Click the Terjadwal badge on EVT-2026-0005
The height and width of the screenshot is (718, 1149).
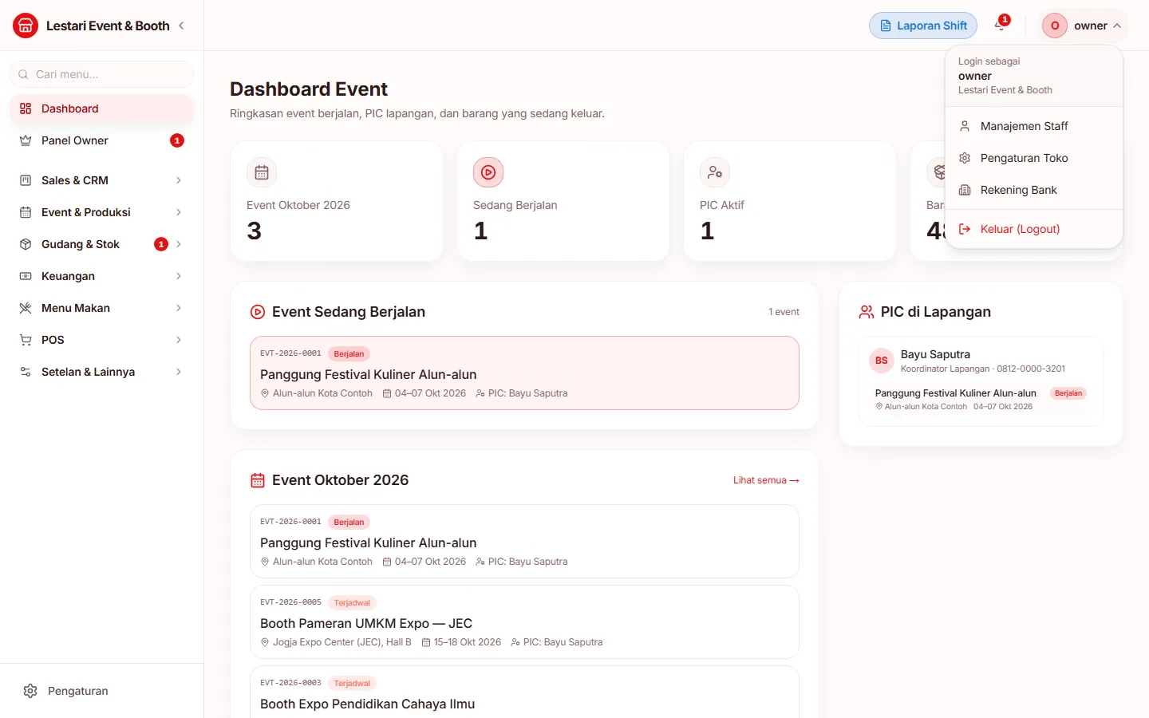pos(352,603)
